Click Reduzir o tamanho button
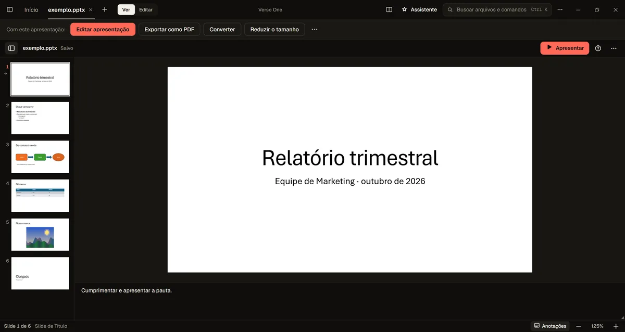The image size is (625, 332). tap(274, 30)
